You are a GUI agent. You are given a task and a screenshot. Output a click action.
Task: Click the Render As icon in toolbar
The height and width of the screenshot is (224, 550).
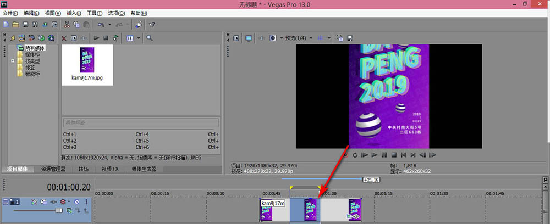pyautogui.click(x=45, y=25)
